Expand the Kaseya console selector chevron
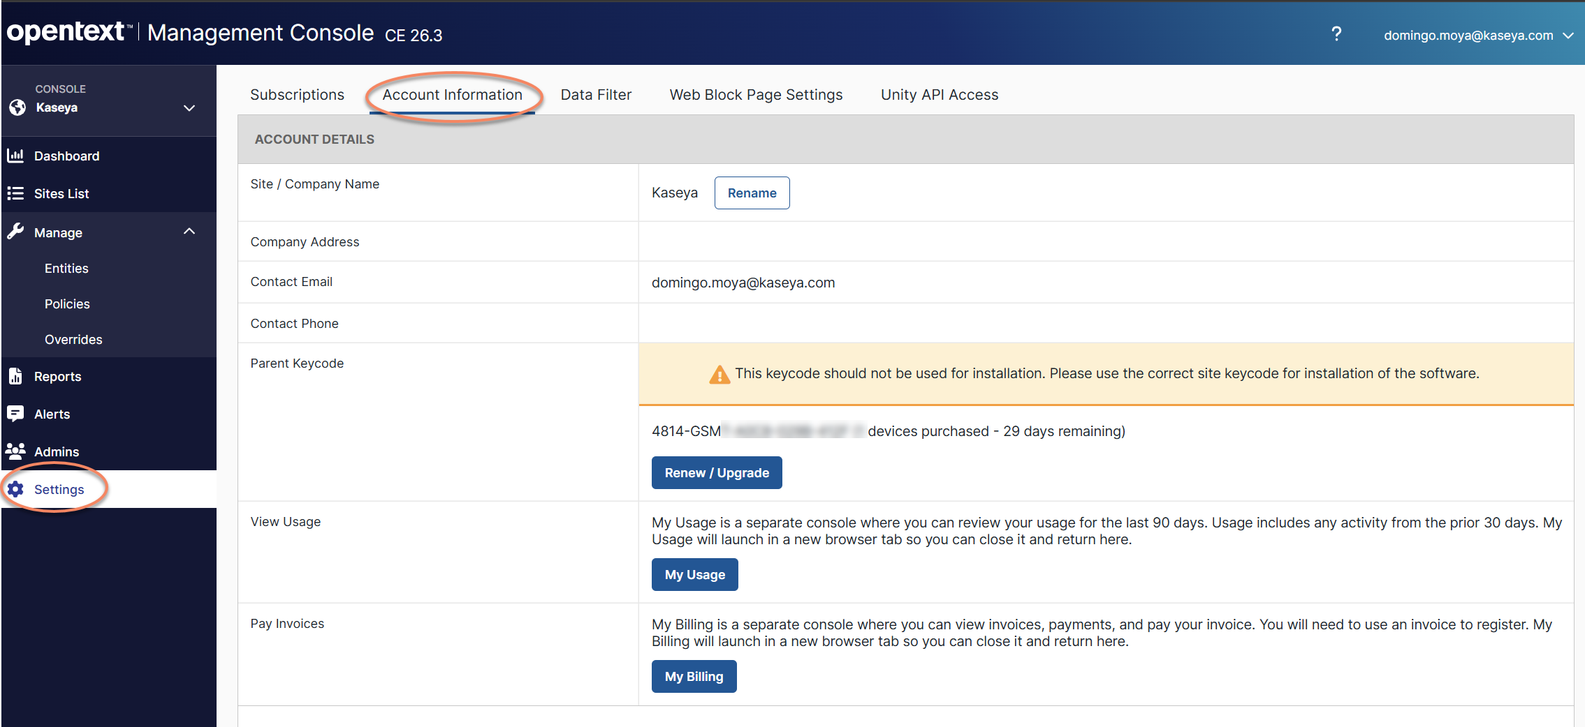Viewport: 1585px width, 727px height. [189, 108]
